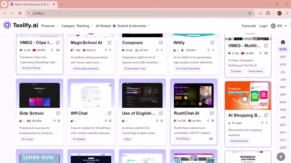Click AI Education Assistant tag
The height and width of the screenshot is (163, 291).
[x=86, y=69]
